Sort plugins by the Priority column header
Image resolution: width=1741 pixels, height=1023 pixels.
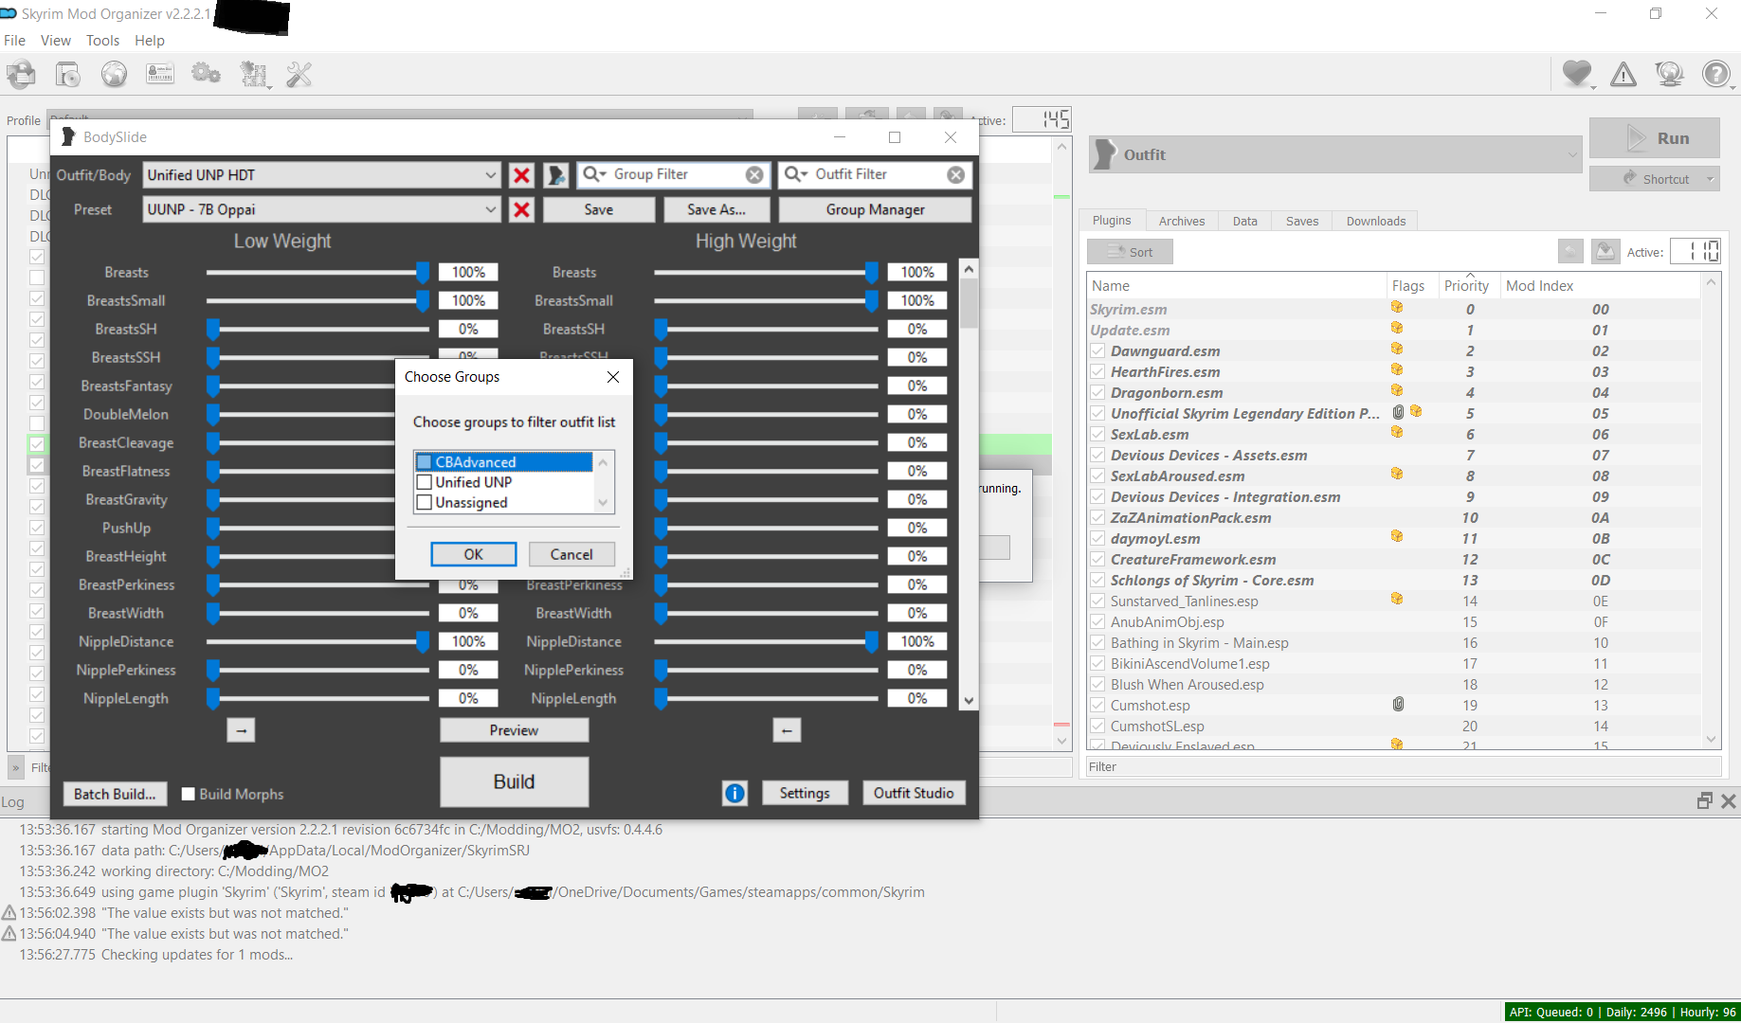(x=1466, y=285)
